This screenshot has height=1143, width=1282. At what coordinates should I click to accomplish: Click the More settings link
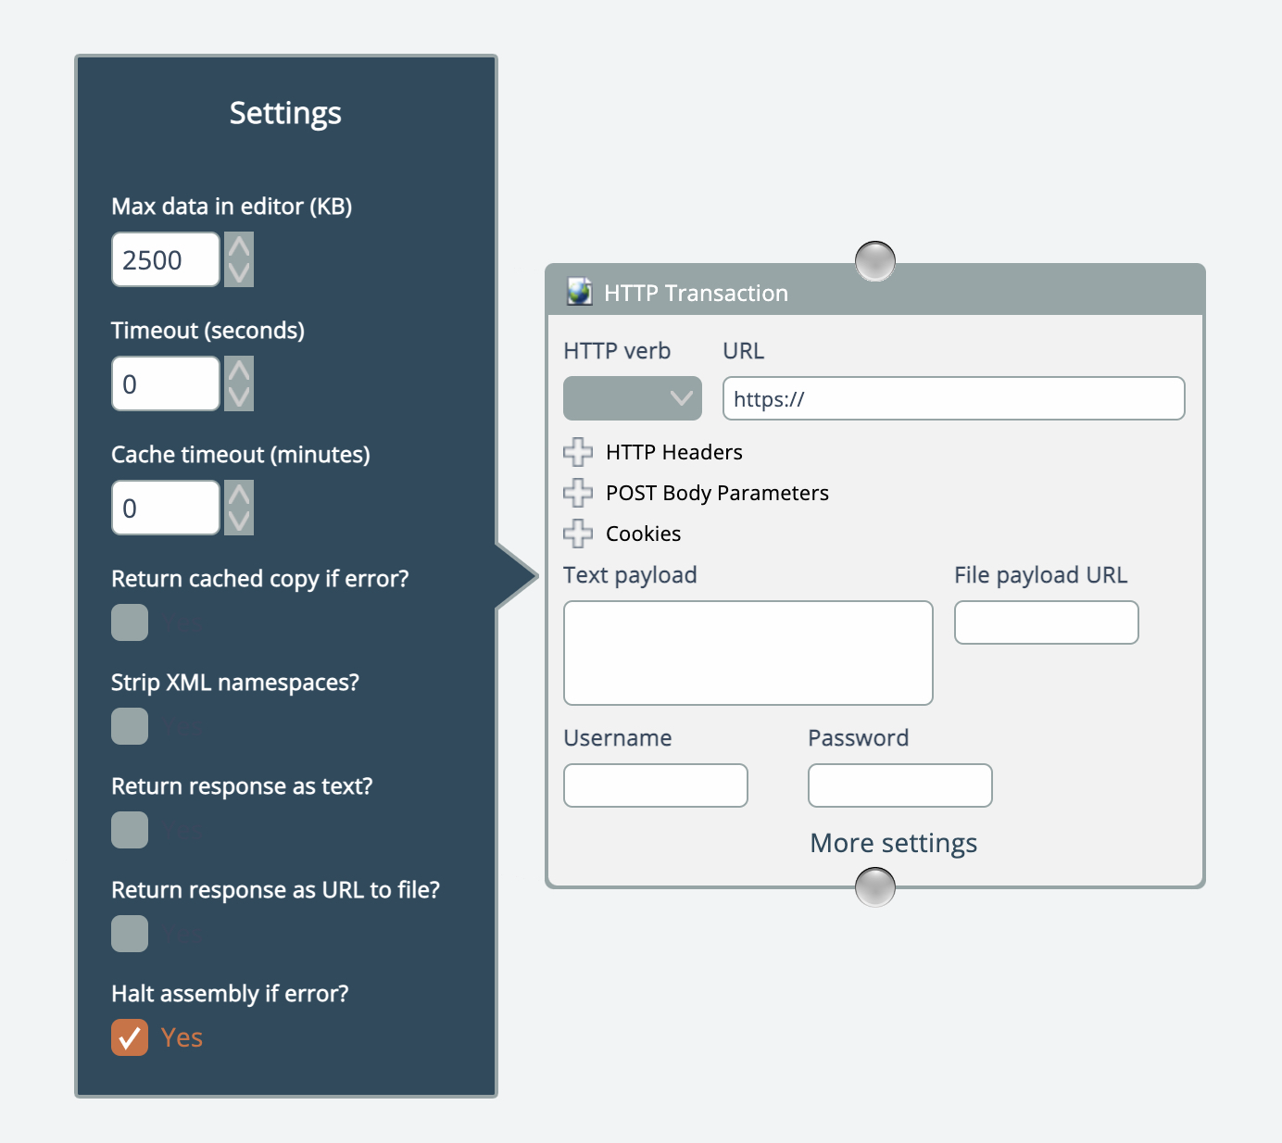coord(893,843)
